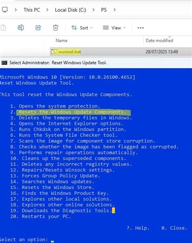The image size is (192, 243).
Task: Expand the chevron after PS folder
Action: coord(115,10)
